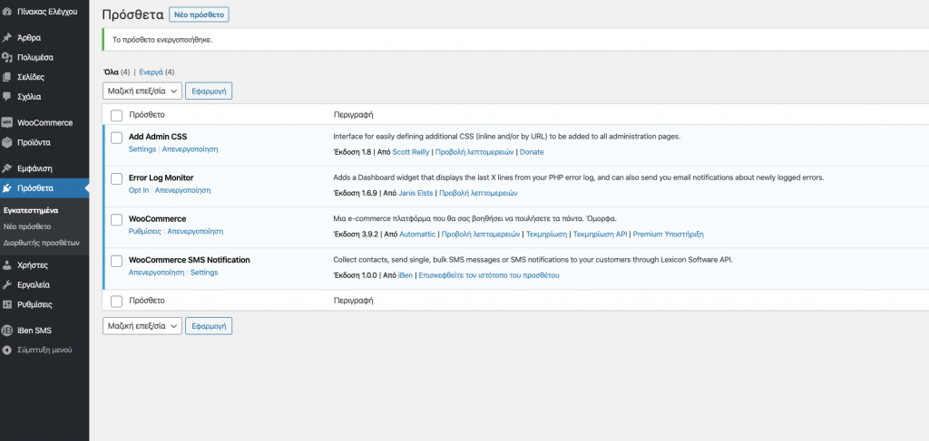This screenshot has width=929, height=441.
Task: Click Opt In under Error Log Monitor
Action: 139,190
